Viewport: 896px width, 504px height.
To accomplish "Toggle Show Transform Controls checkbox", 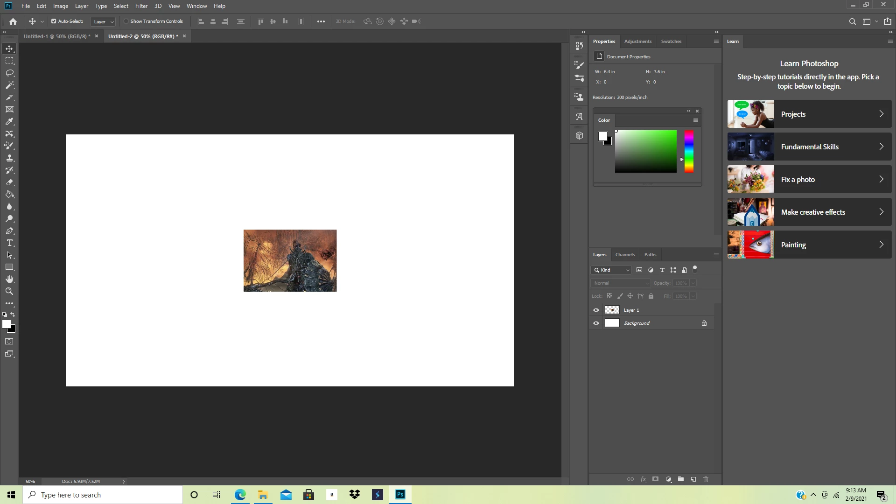I will click(x=126, y=21).
